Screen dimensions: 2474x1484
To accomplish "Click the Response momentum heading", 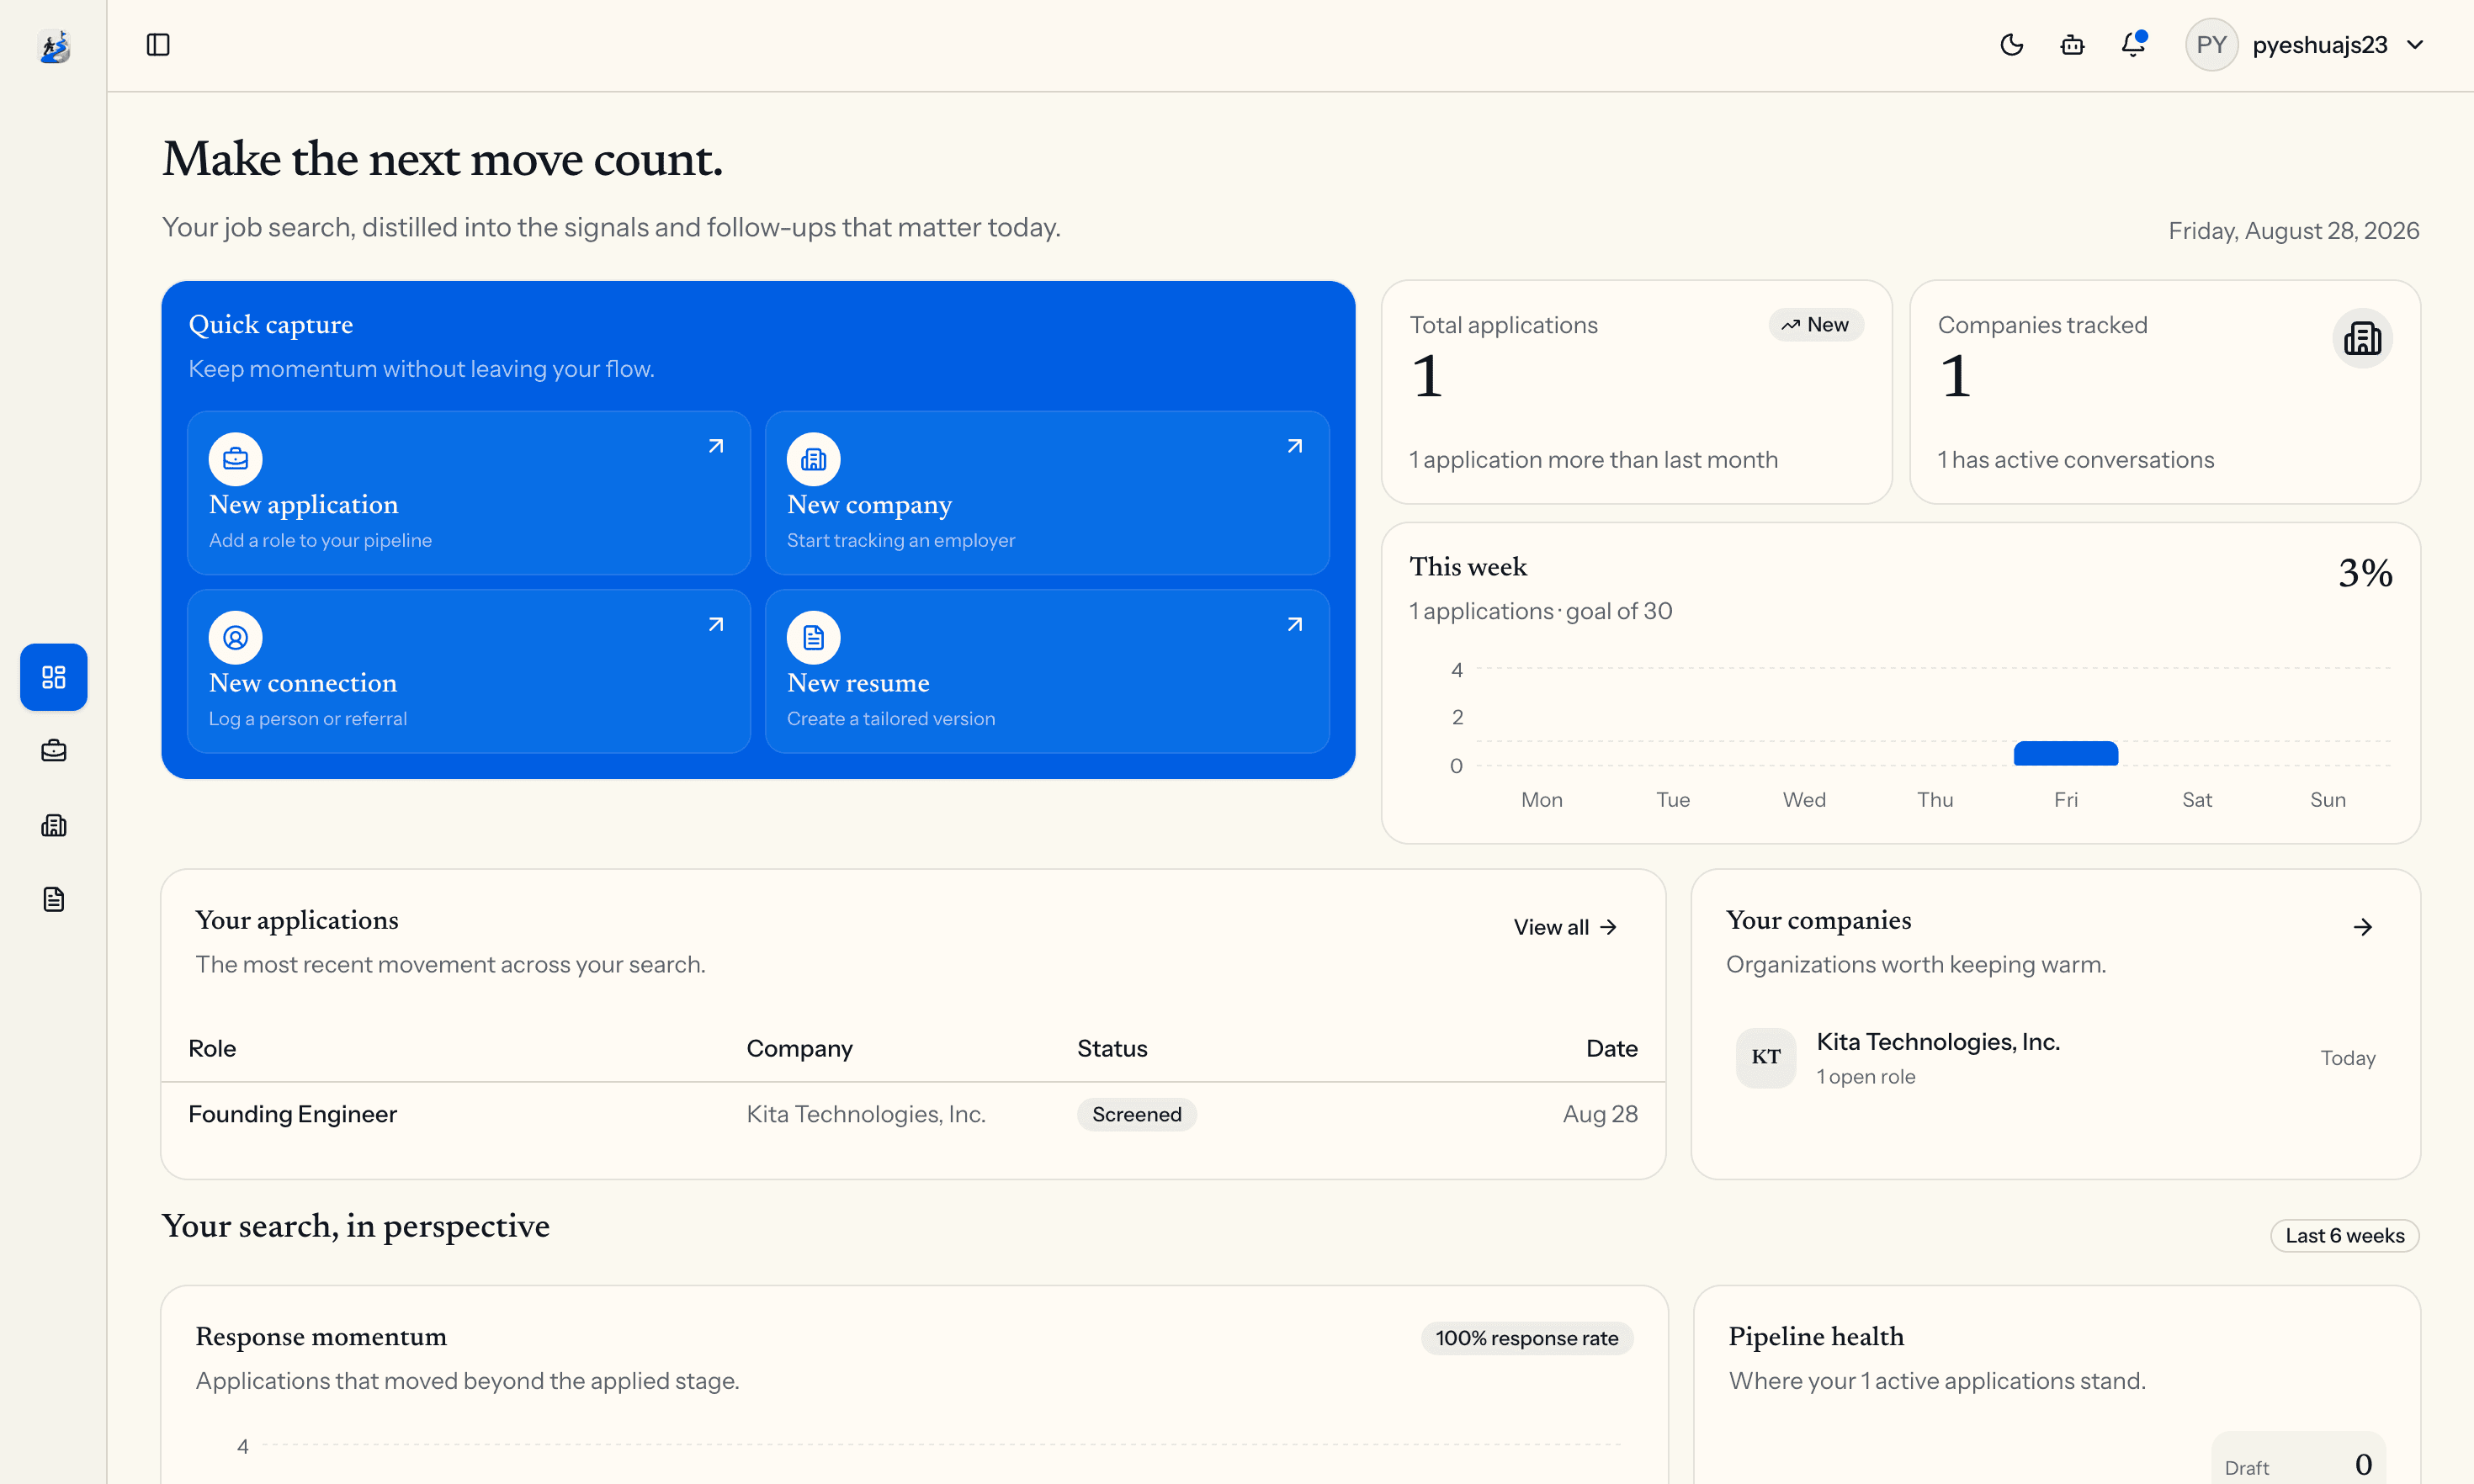I will tap(321, 1336).
